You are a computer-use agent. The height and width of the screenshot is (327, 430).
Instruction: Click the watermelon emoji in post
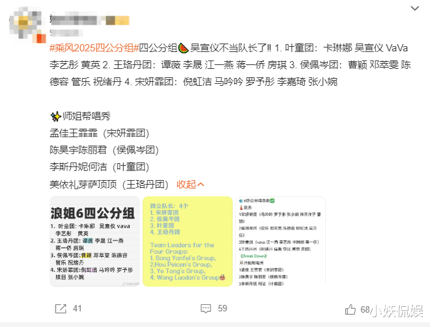[183, 48]
